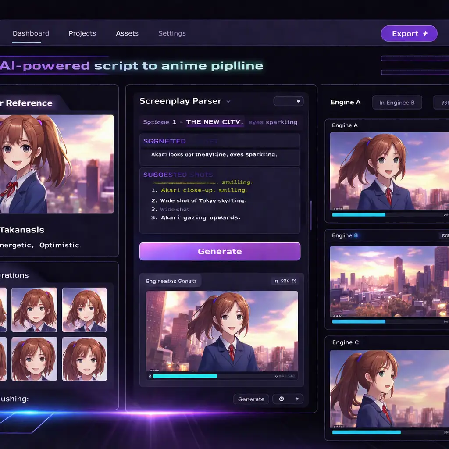Click the 'Engiine B' card label
Screen dimensions: 449x449
click(x=345, y=235)
